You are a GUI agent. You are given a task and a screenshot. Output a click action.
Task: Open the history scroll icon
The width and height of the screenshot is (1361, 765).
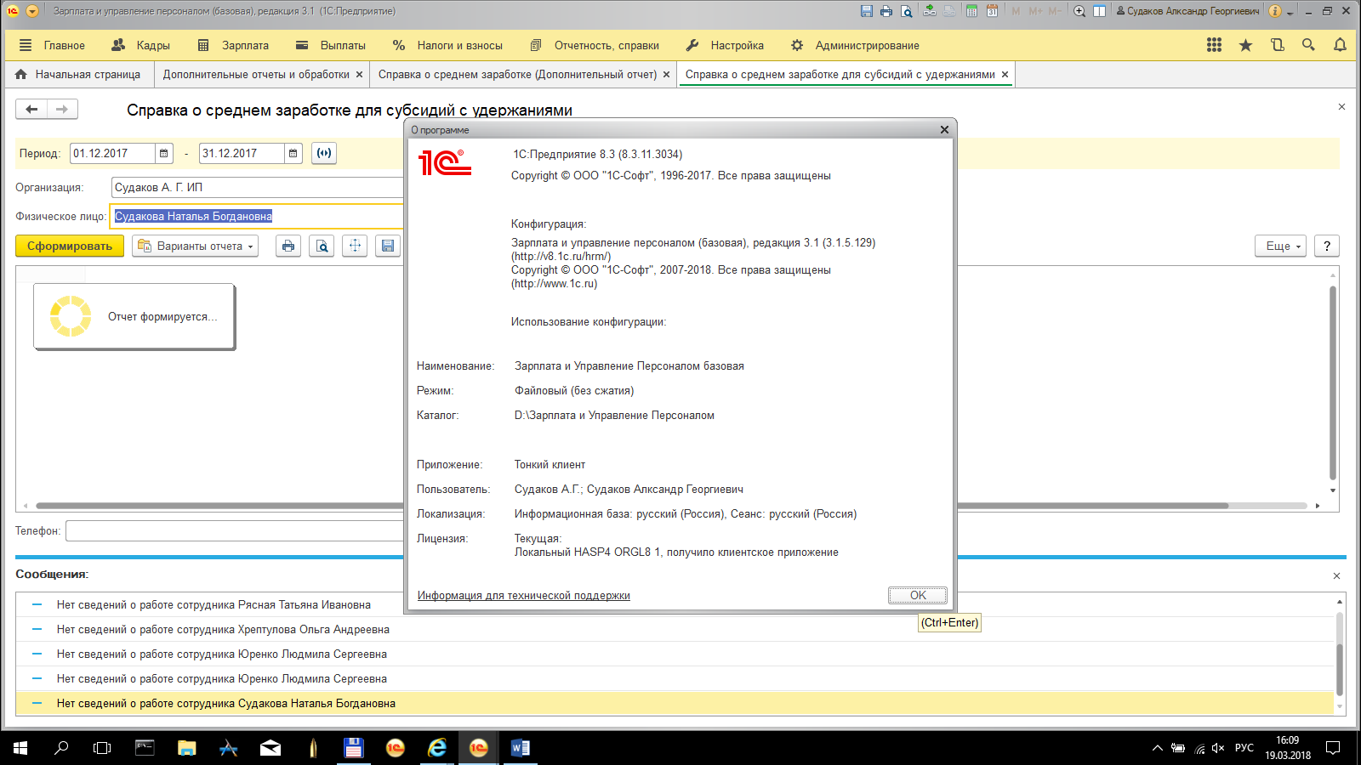point(1277,45)
